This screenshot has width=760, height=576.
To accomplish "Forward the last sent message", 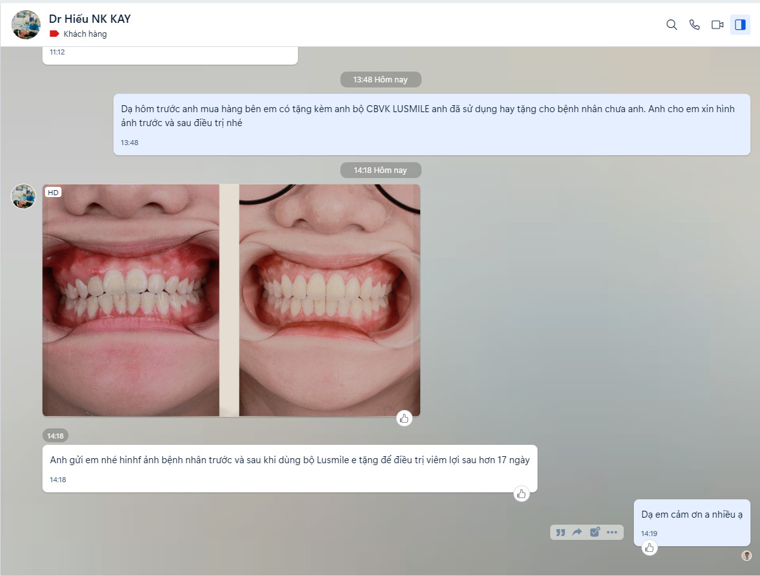I will pyautogui.click(x=577, y=532).
